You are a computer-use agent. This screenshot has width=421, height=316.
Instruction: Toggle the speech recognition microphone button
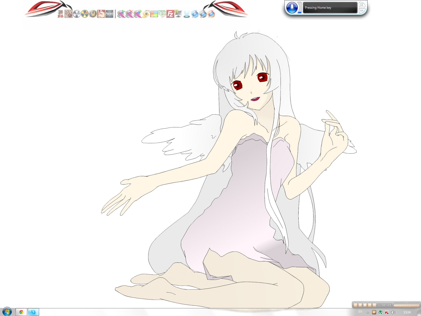(292, 7)
